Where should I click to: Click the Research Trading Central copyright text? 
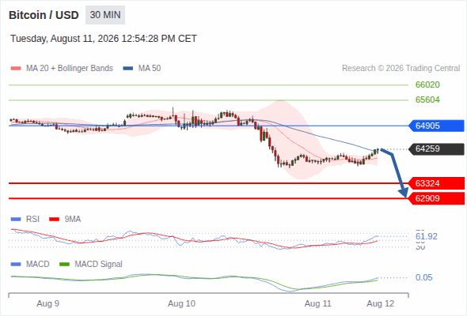(401, 69)
